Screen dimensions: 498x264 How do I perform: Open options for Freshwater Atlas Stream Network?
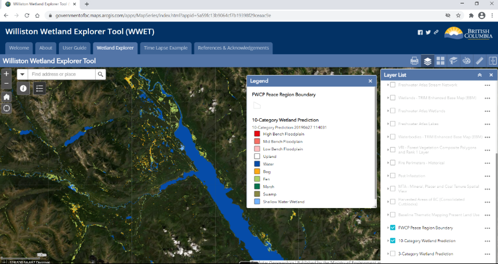click(487, 85)
